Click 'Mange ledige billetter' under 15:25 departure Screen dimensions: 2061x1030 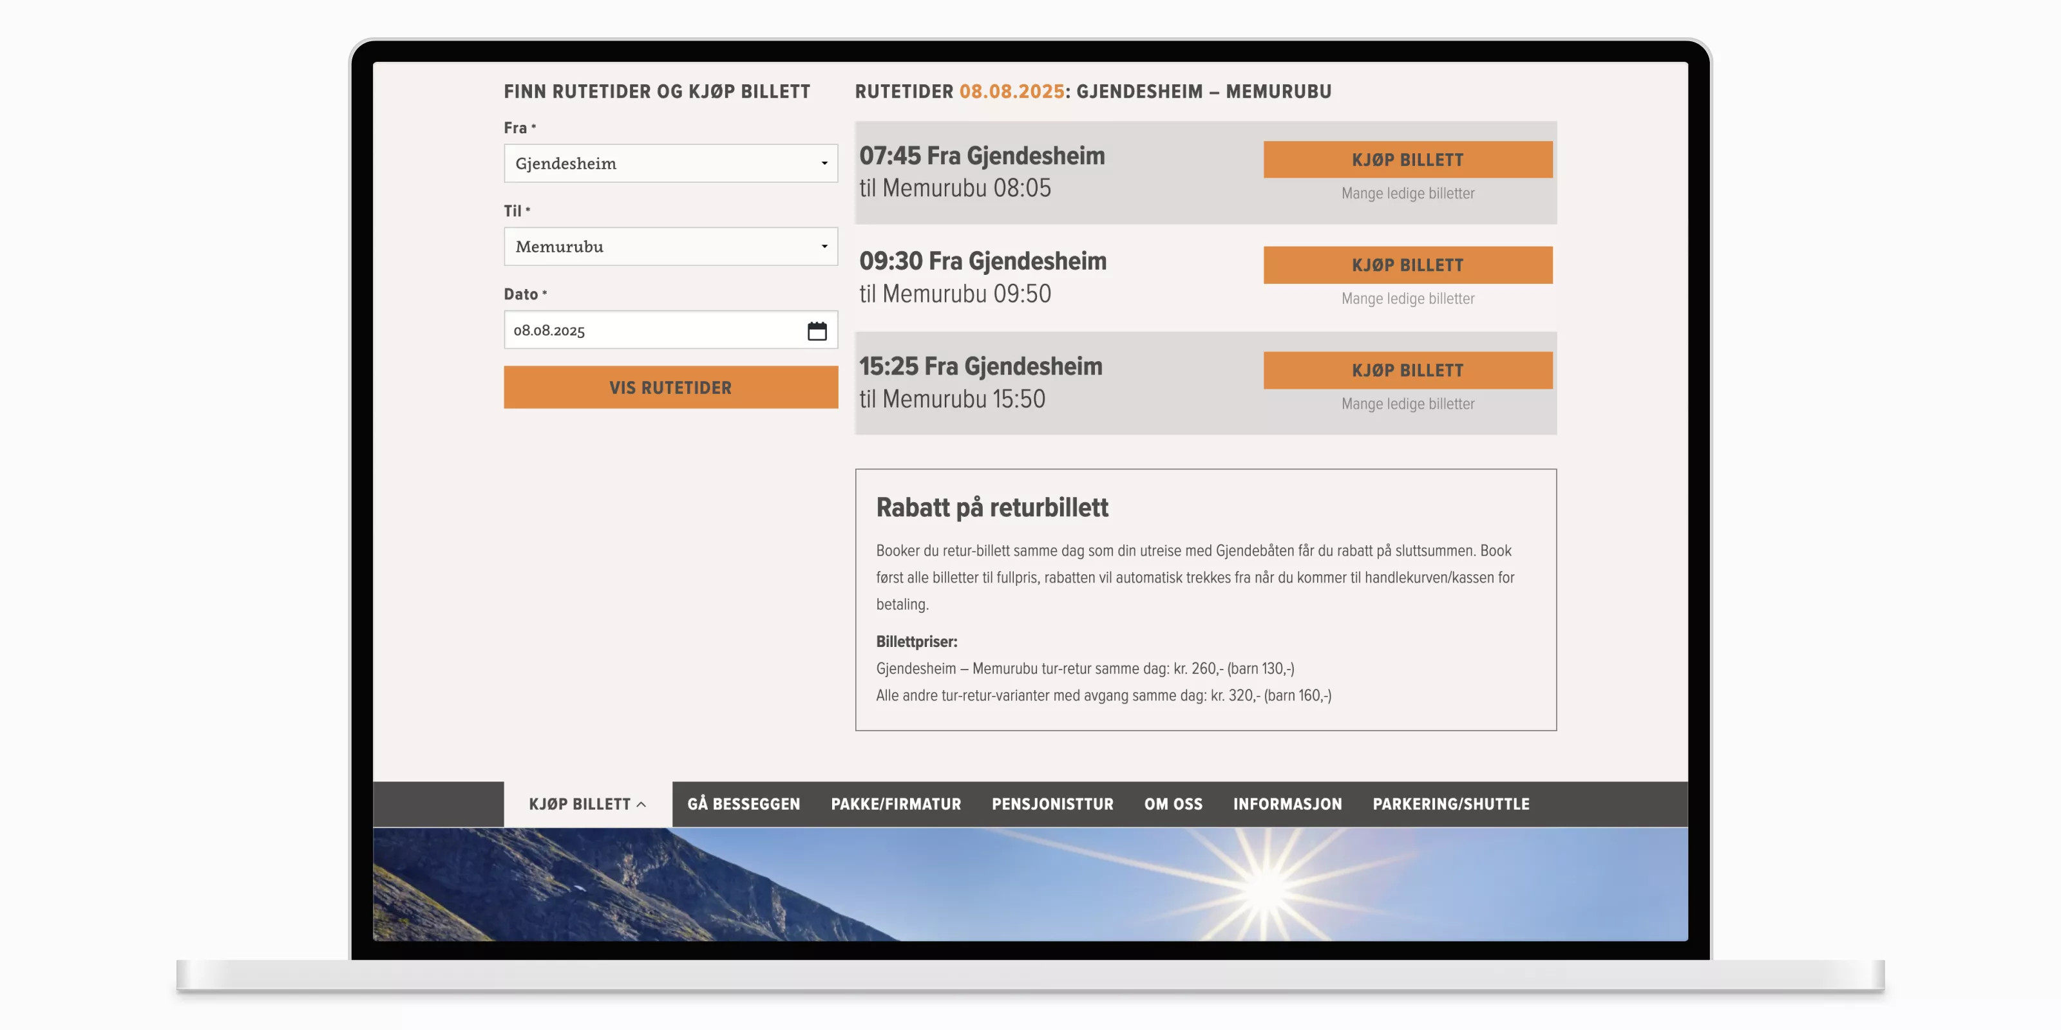click(1407, 404)
